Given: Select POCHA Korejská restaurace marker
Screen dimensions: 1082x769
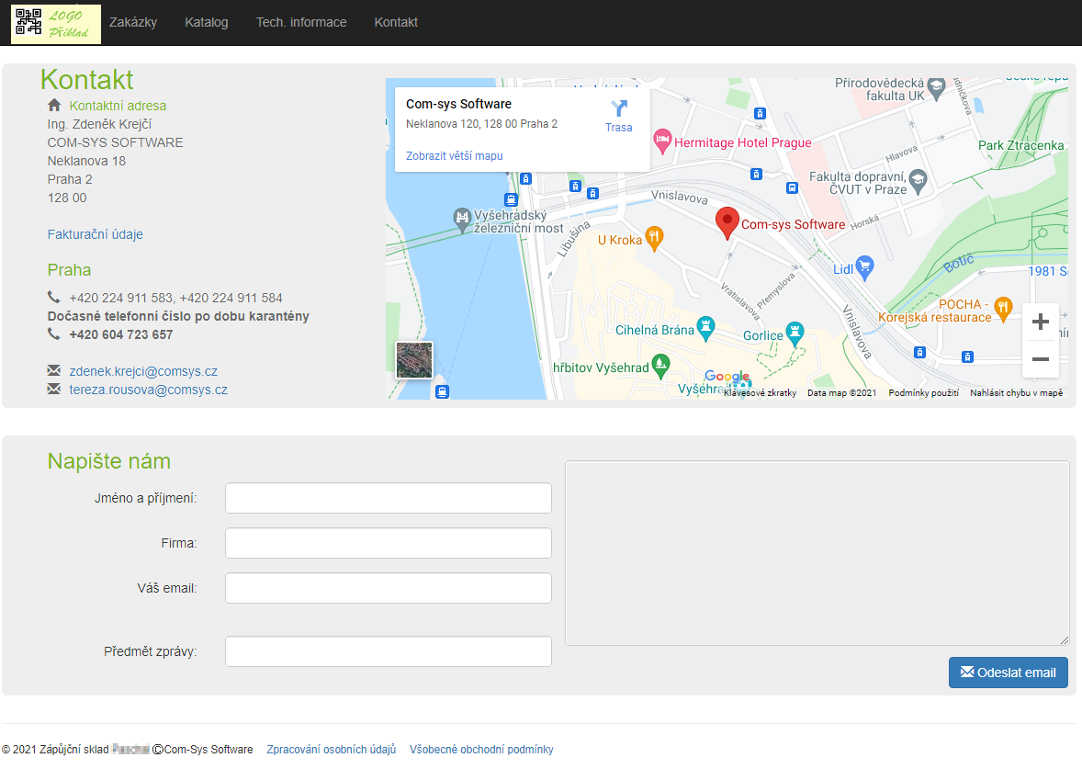Looking at the screenshot, I should point(1003,308).
